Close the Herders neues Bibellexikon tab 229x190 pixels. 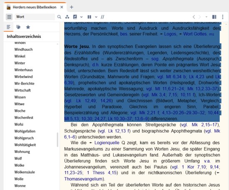pyautogui.click(x=62, y=7)
